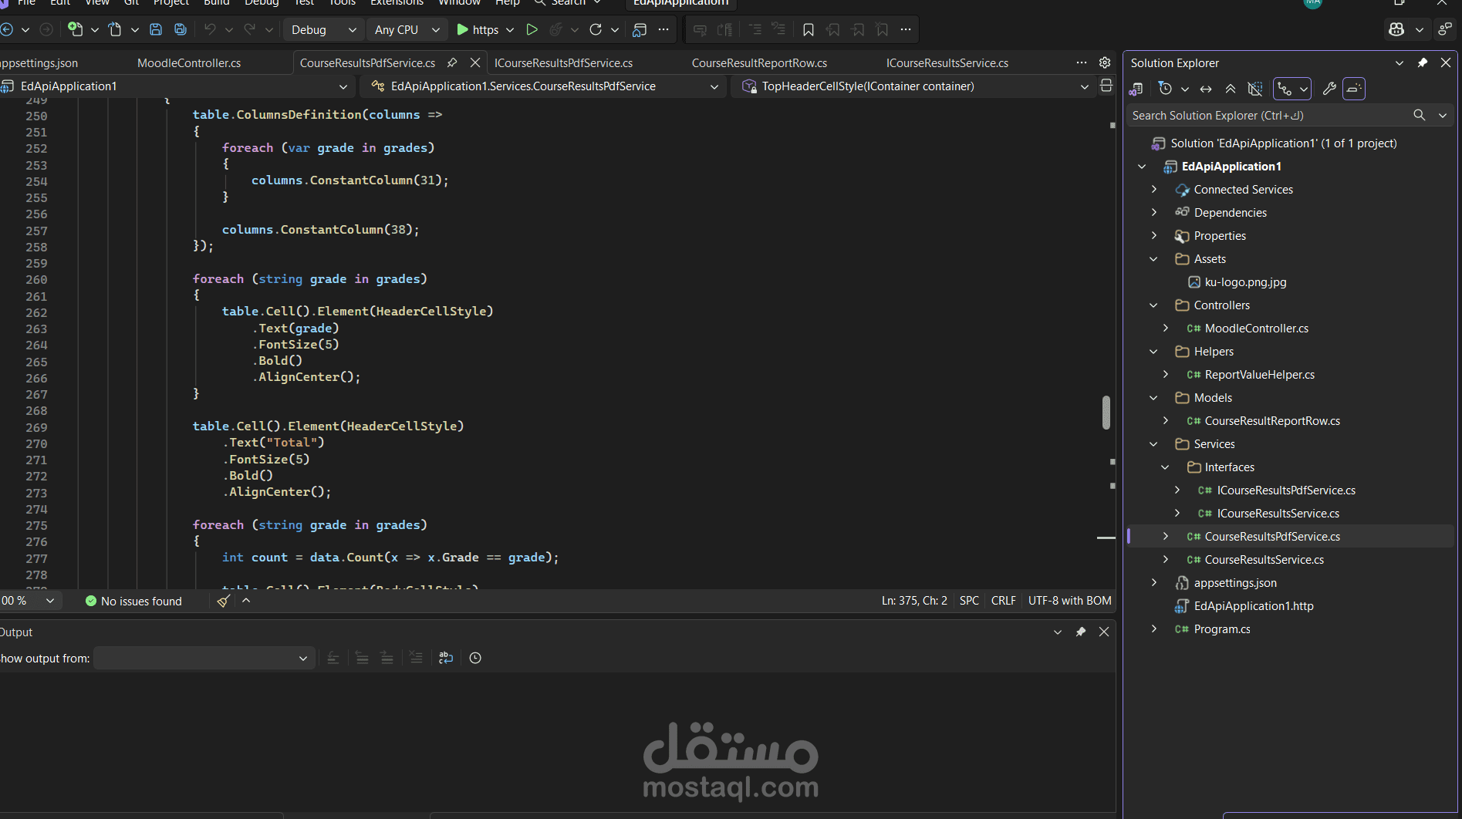Save the current file with Save icon
The image size is (1462, 819).
156,29
